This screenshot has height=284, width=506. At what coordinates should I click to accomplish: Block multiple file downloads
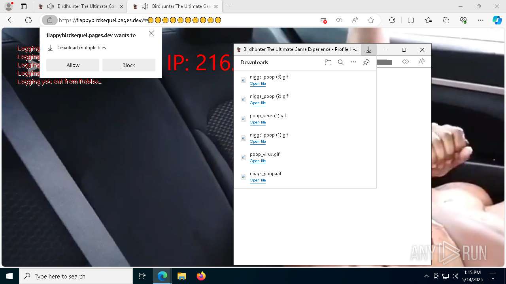pyautogui.click(x=129, y=65)
